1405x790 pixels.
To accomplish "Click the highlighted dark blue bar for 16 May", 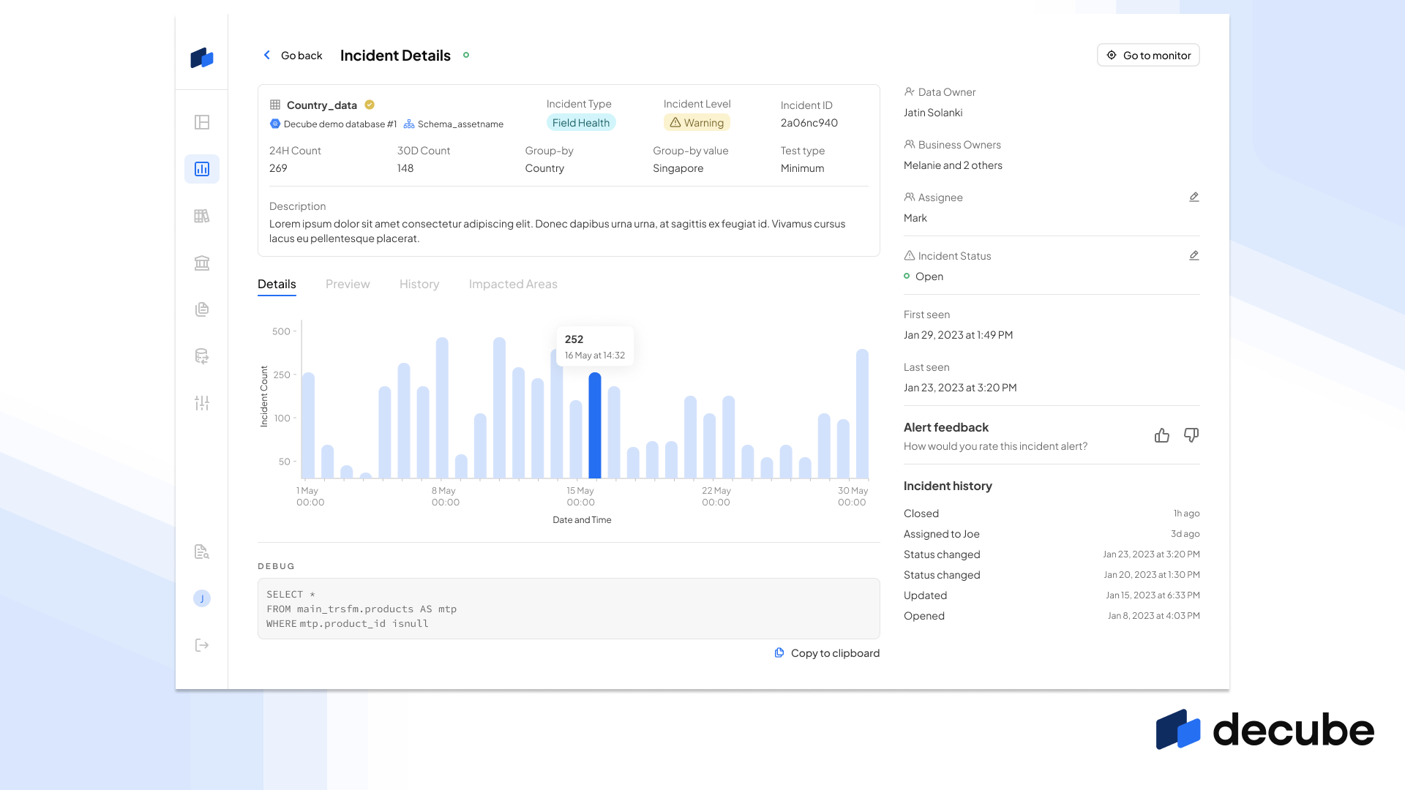I will tap(595, 426).
